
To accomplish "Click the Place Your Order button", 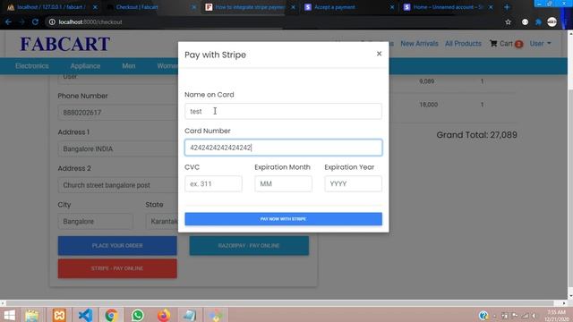I will click(117, 246).
